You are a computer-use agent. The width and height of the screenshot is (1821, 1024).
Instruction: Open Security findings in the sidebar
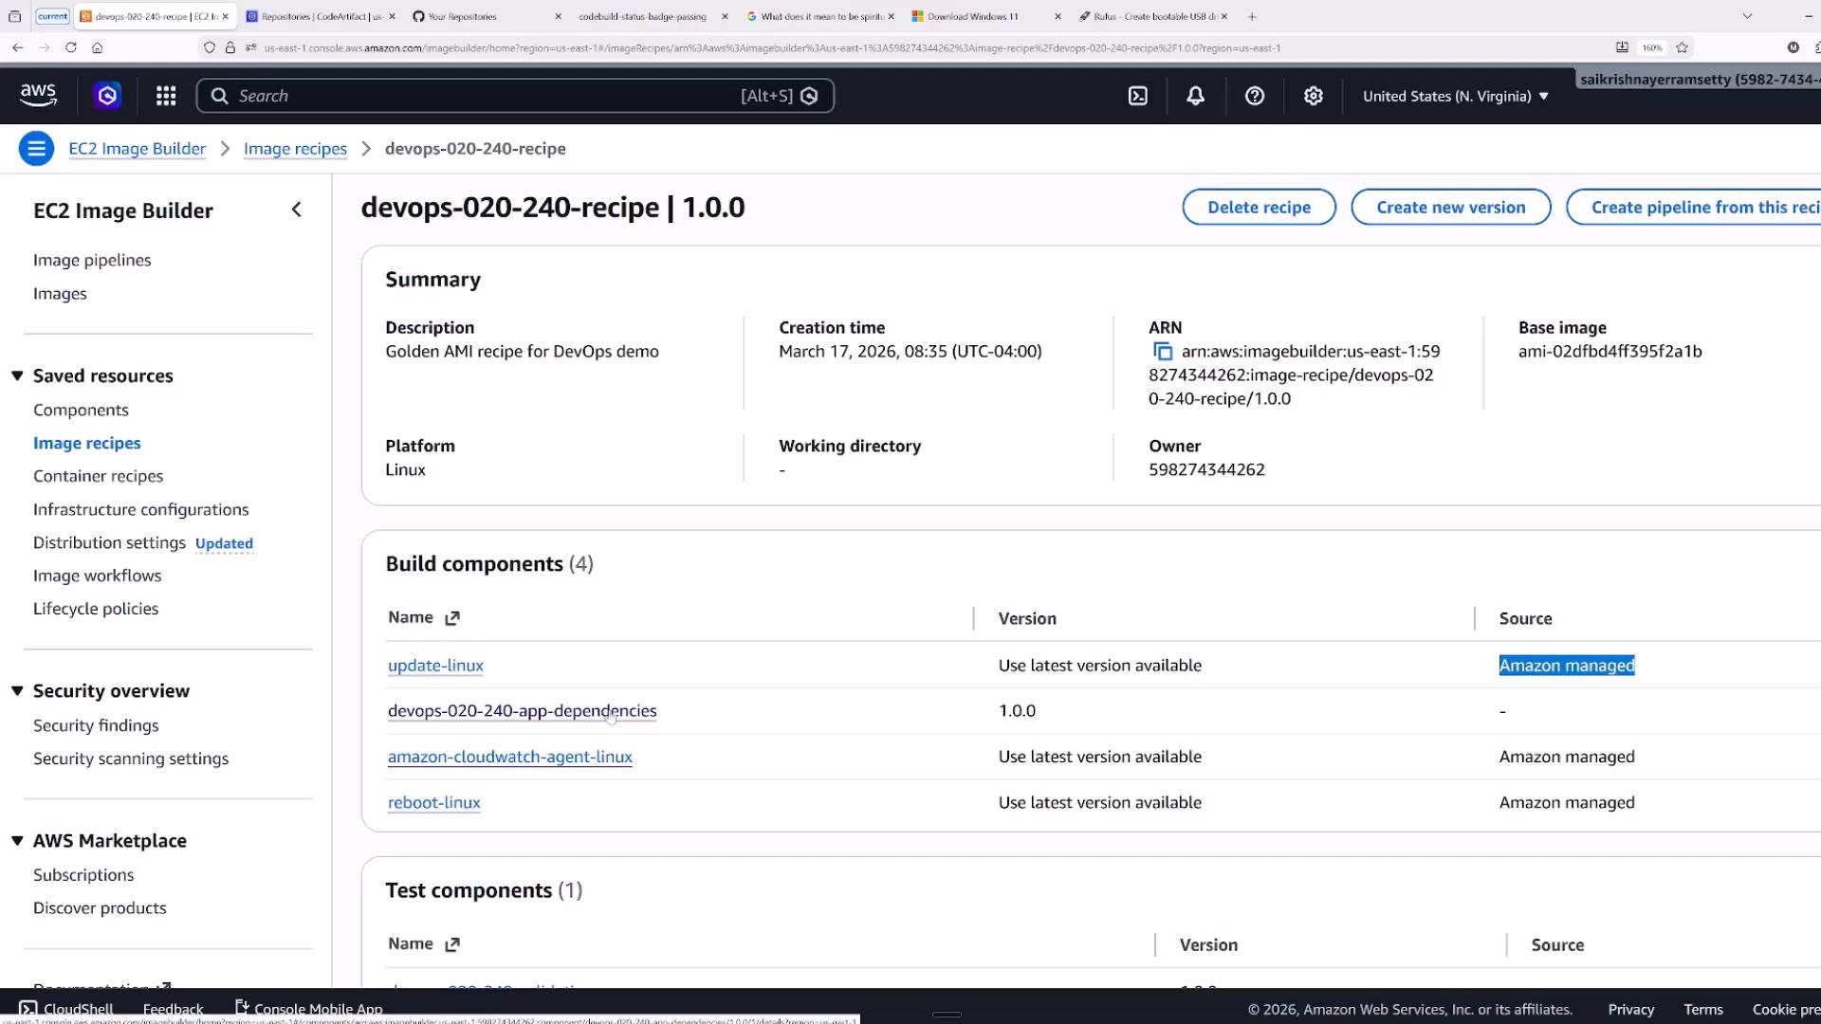pyautogui.click(x=96, y=725)
